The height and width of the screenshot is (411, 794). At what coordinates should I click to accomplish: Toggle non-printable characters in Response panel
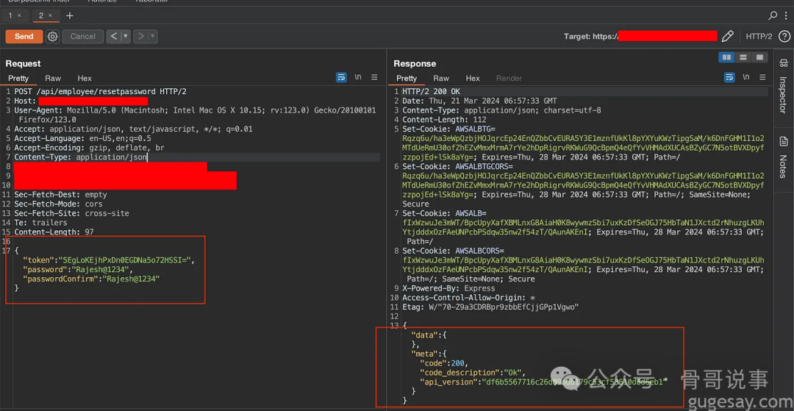746,77
